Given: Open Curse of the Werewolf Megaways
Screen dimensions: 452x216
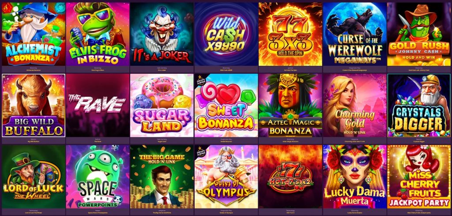Looking at the screenshot, I should (355, 34).
